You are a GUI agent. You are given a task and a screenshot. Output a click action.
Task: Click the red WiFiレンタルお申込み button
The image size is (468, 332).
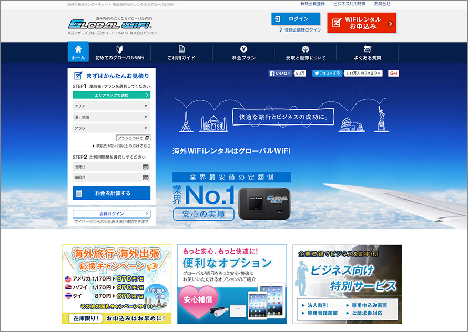[x=362, y=23]
